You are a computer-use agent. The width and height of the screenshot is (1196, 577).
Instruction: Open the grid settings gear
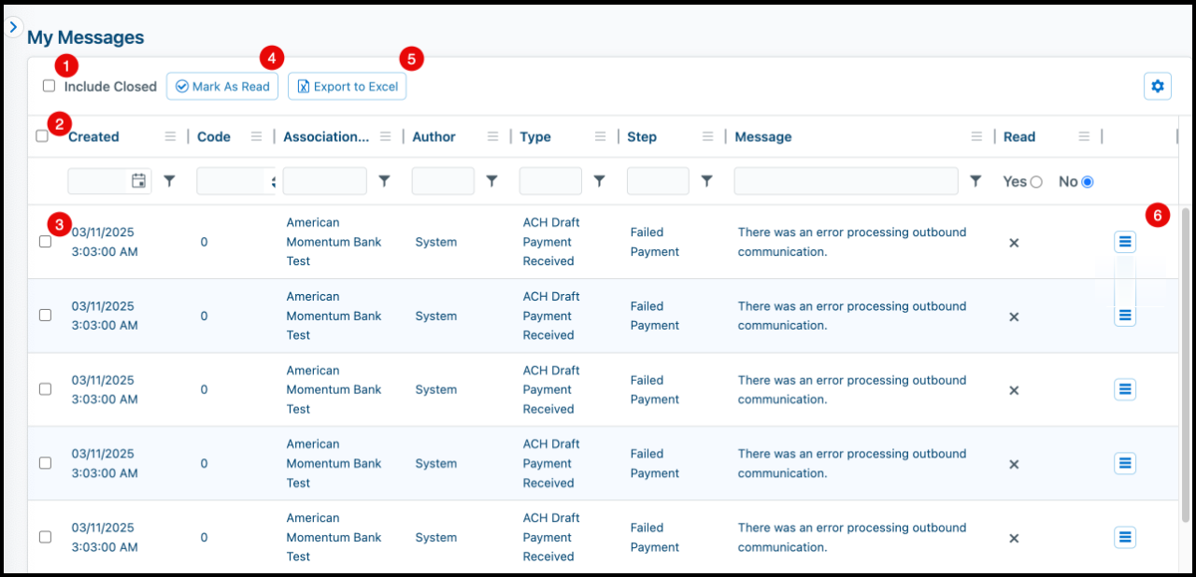tap(1158, 86)
